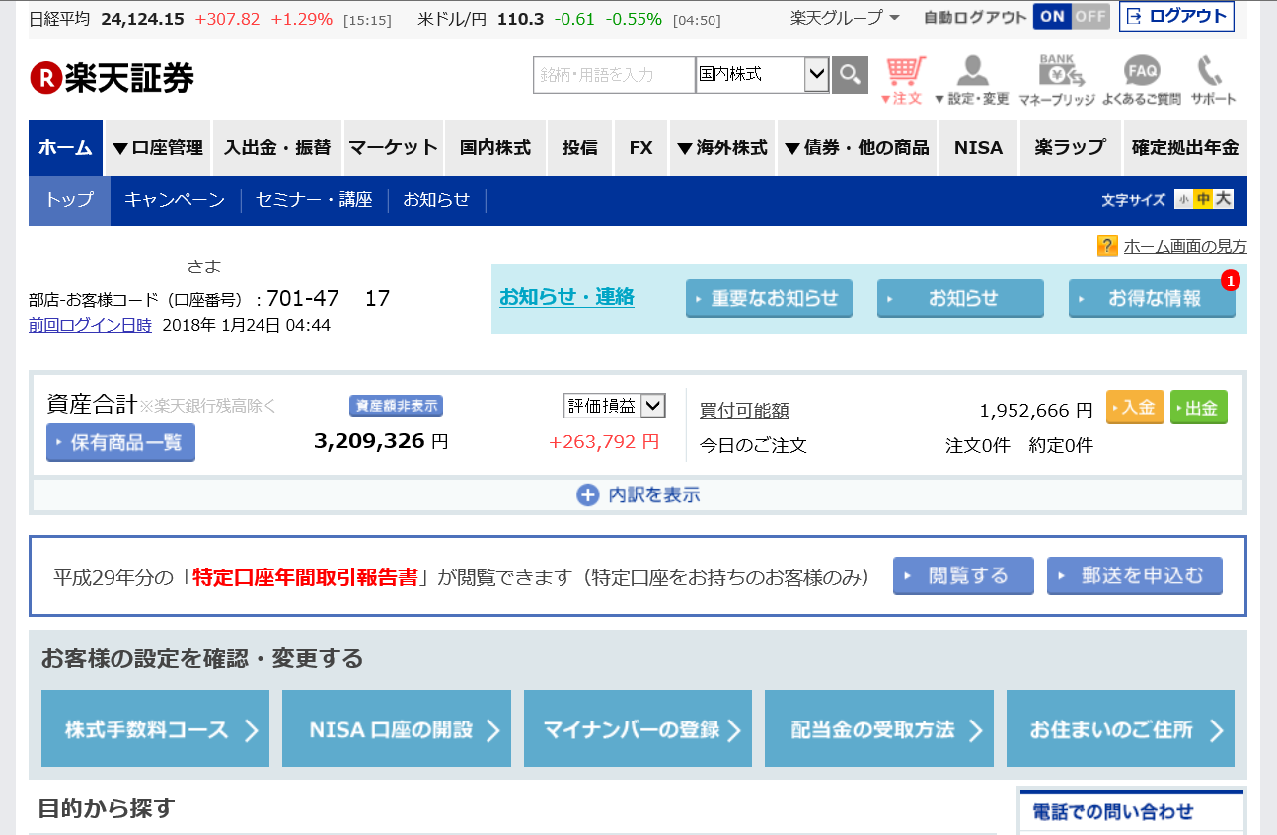Expand the 口座管理 menu
The image size is (1277, 835).
pos(158,148)
